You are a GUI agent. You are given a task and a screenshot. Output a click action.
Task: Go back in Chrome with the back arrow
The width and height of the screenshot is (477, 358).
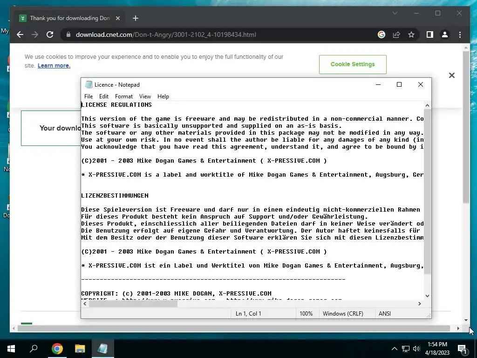point(20,34)
